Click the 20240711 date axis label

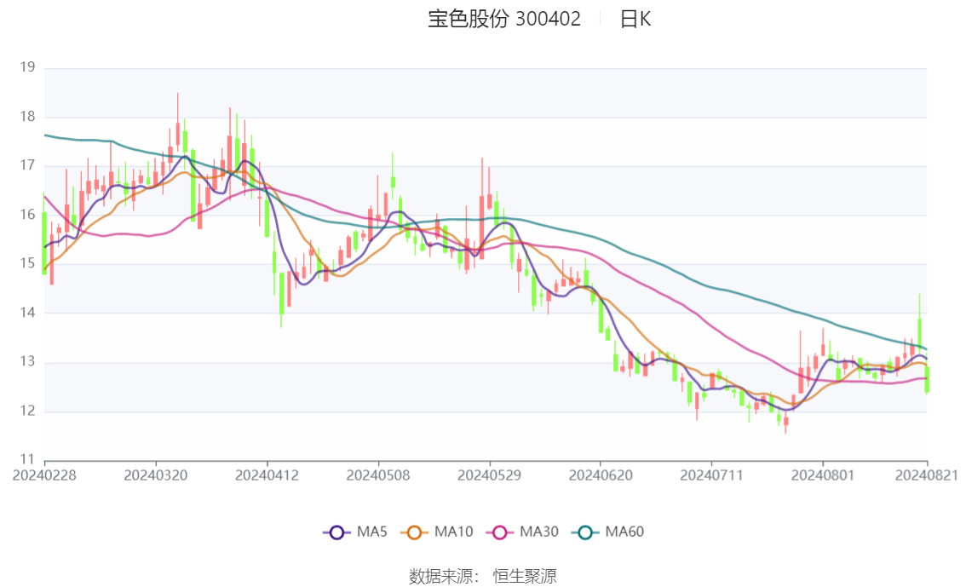[x=711, y=475]
